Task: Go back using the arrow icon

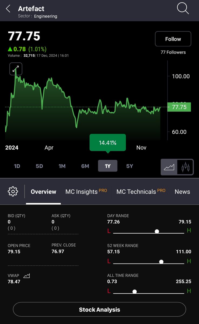Action: pos(8,9)
